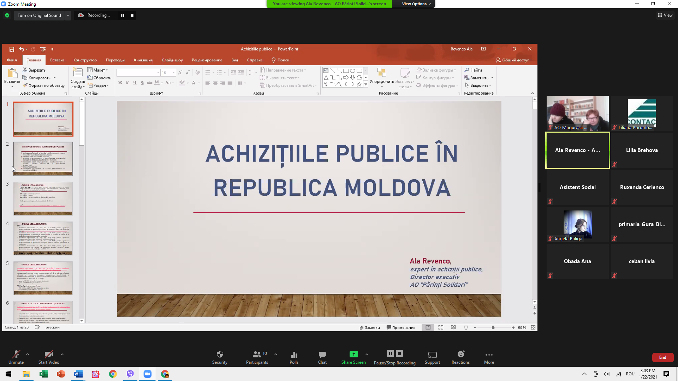Pause the recording in top bar
This screenshot has height=381, width=678.
pos(123,16)
